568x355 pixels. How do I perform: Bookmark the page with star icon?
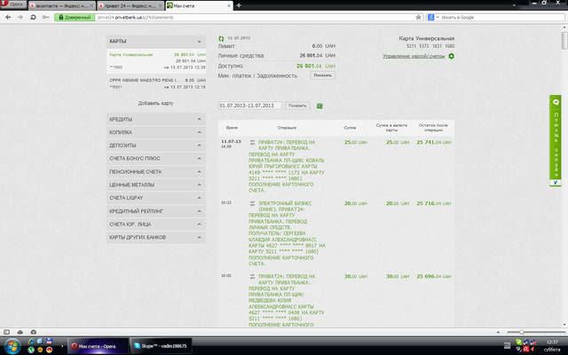pos(418,17)
